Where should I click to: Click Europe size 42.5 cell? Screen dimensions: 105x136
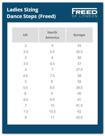coord(79,117)
